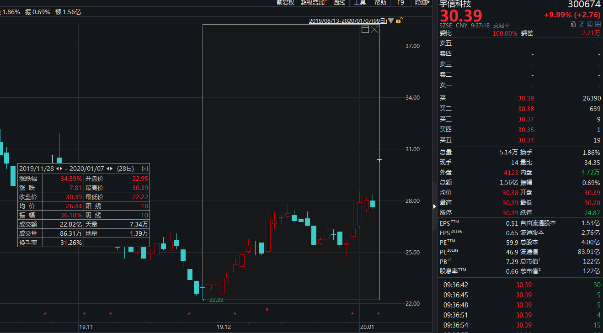The width and height of the screenshot is (603, 333).
Task: Click the 买四 bid price 30.35
Action: click(x=526, y=130)
